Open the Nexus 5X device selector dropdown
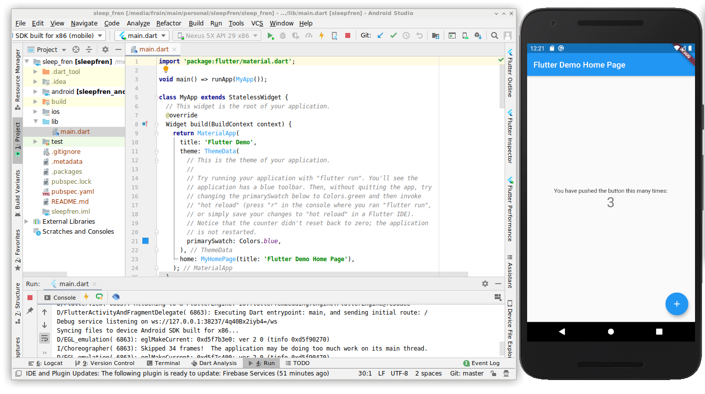 [217, 35]
